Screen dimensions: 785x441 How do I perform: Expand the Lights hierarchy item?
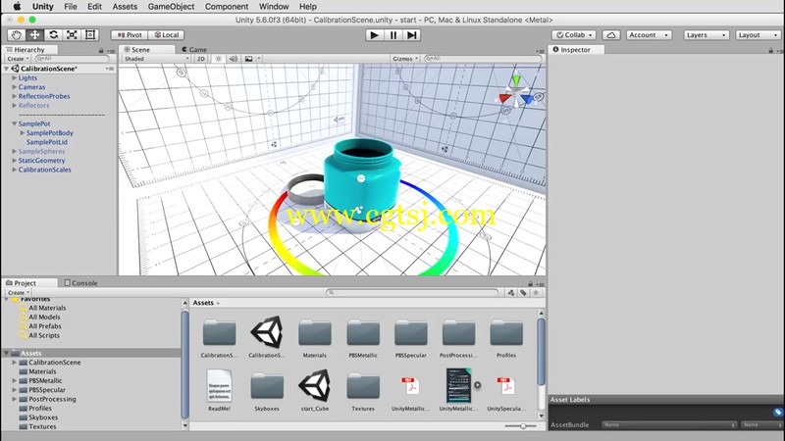pos(15,77)
